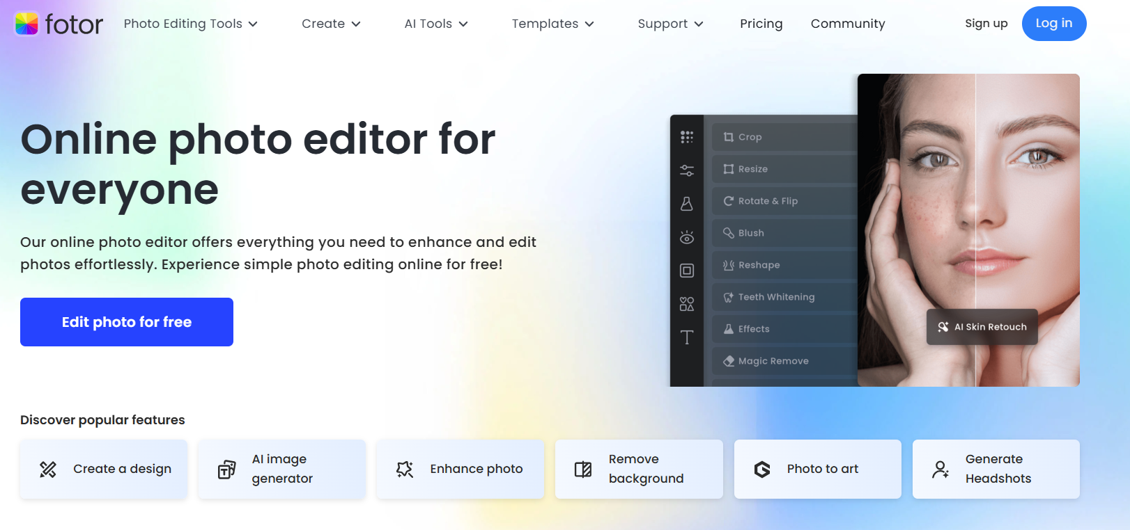The width and height of the screenshot is (1130, 530).
Task: Expand the Photo Editing Tools dropdown
Action: coord(190,24)
